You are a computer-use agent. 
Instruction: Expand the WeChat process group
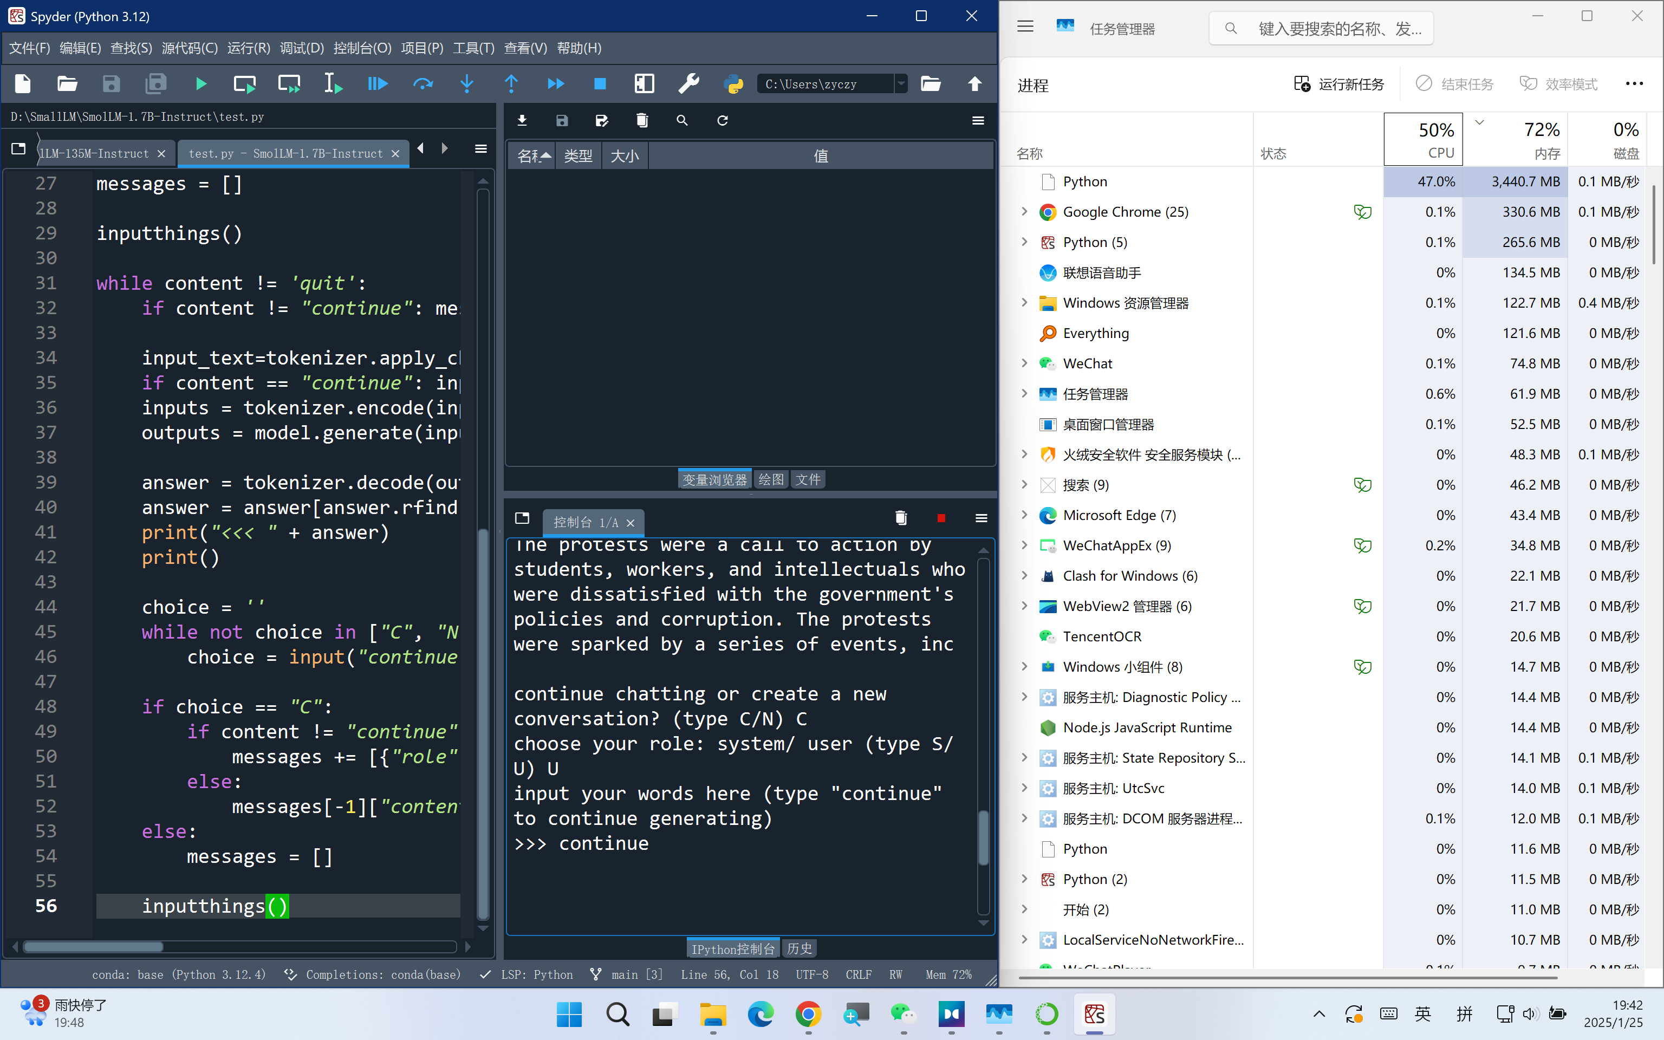[x=1024, y=363]
